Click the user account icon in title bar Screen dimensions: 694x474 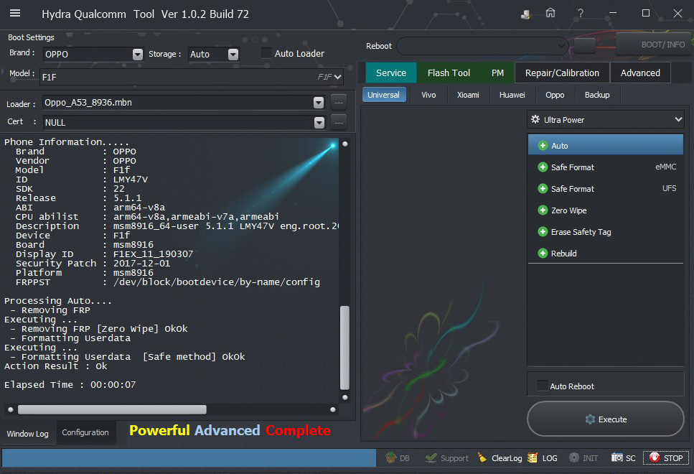(525, 14)
